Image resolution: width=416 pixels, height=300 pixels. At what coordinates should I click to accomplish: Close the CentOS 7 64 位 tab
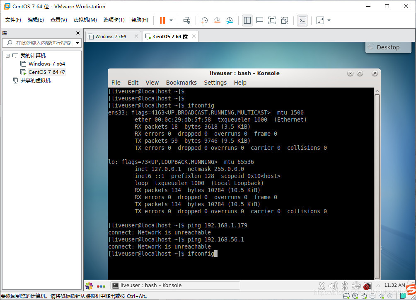(194, 36)
